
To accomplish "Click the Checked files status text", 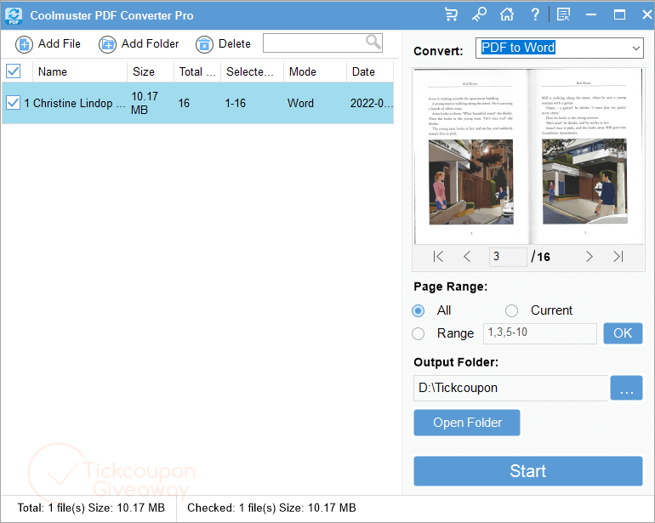I will (271, 508).
